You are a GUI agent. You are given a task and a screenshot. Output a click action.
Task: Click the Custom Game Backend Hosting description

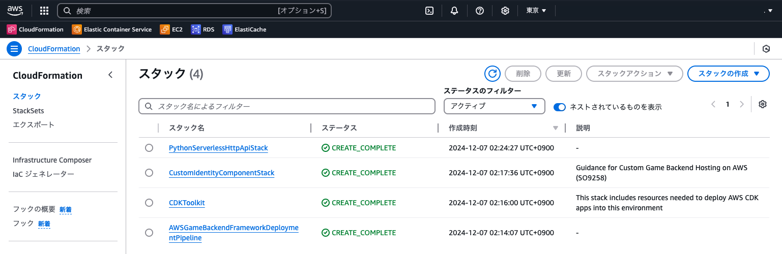click(661, 173)
